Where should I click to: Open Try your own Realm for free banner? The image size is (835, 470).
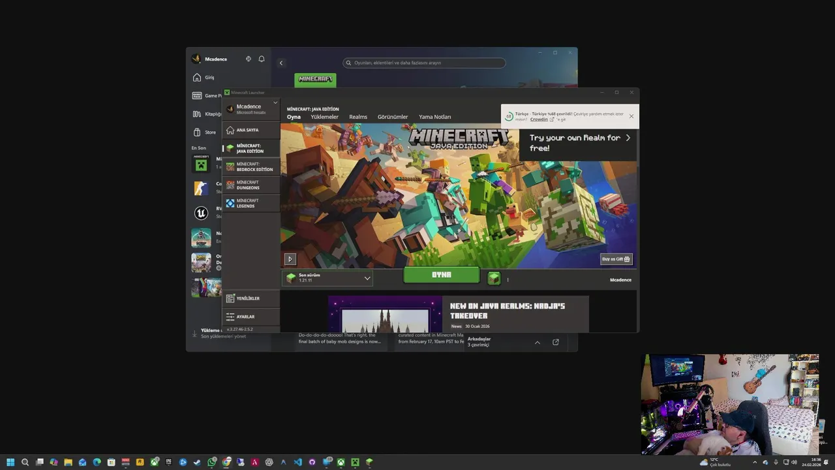click(579, 143)
